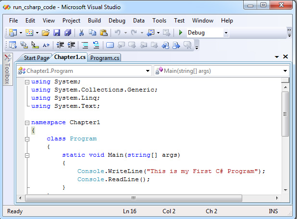Screen dimensions: 297x219
Task: Click the New Project toolbar icon
Action: (x=13, y=33)
